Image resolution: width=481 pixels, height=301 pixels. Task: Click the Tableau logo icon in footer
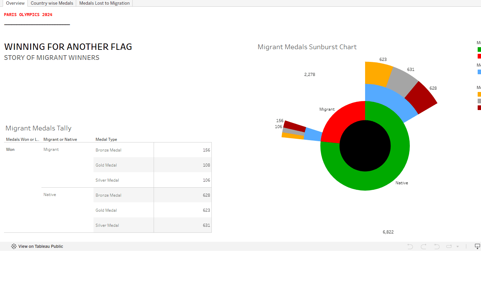[x=14, y=246]
